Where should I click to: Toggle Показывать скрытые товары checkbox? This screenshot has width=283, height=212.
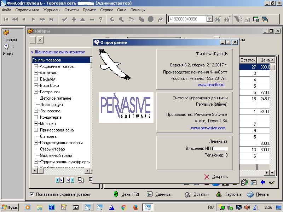click(32, 194)
